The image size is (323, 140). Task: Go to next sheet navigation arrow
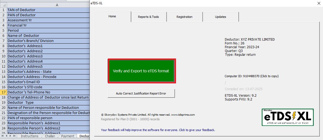click(x=10, y=136)
